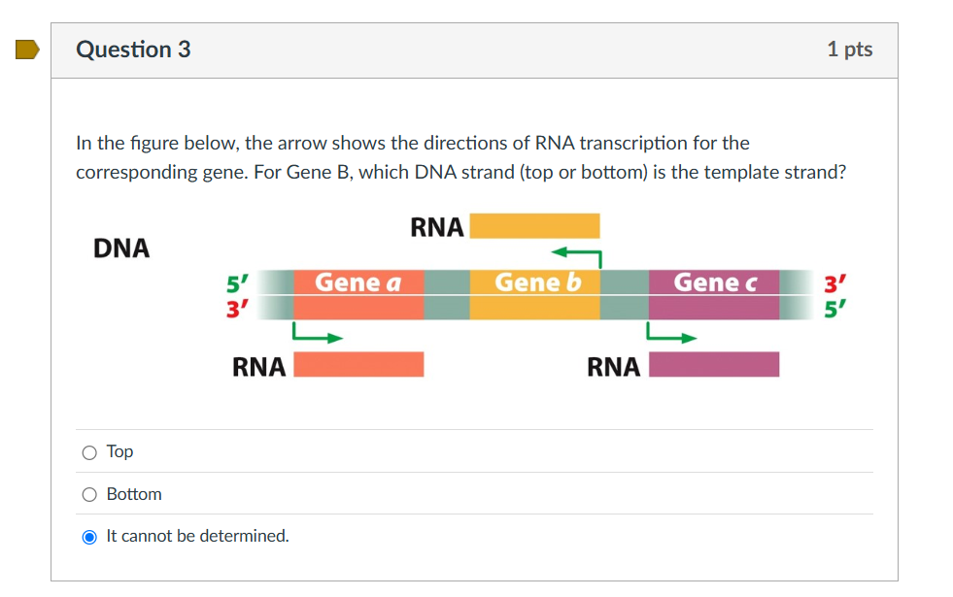Image resolution: width=953 pixels, height=597 pixels.
Task: Click the Gene a box on DNA
Action: point(358,294)
